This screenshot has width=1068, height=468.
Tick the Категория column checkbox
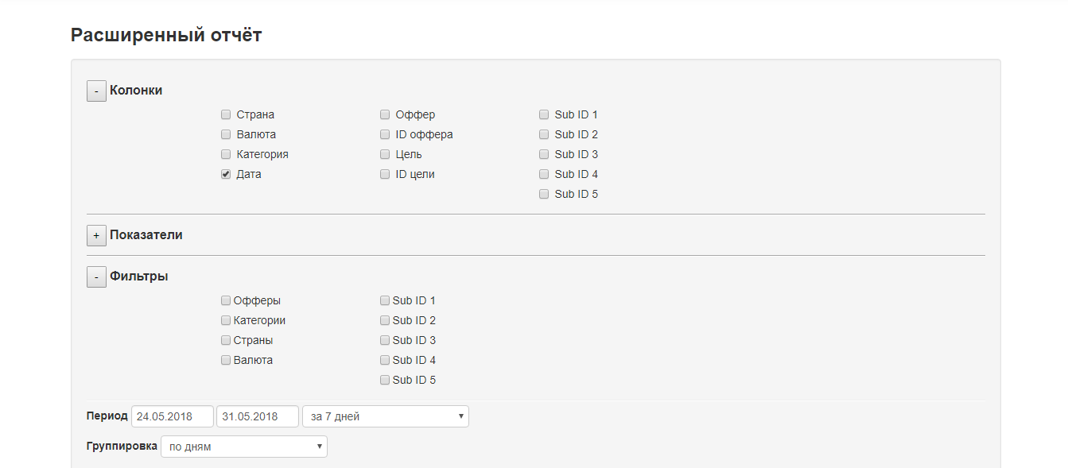coord(226,154)
